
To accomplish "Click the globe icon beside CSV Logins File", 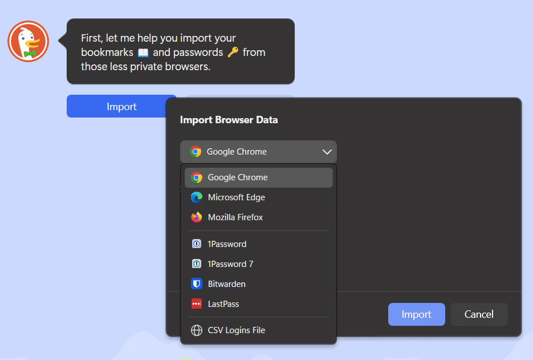I will click(197, 330).
